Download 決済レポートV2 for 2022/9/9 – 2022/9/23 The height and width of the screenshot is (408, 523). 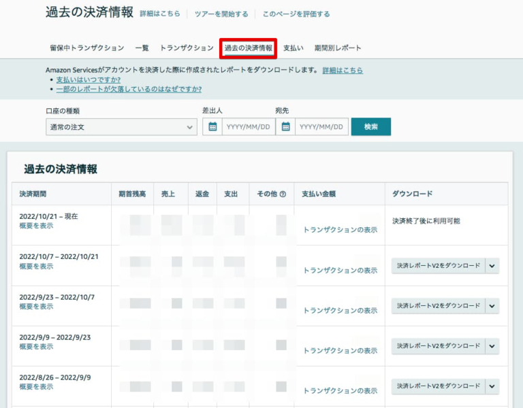pyautogui.click(x=439, y=346)
